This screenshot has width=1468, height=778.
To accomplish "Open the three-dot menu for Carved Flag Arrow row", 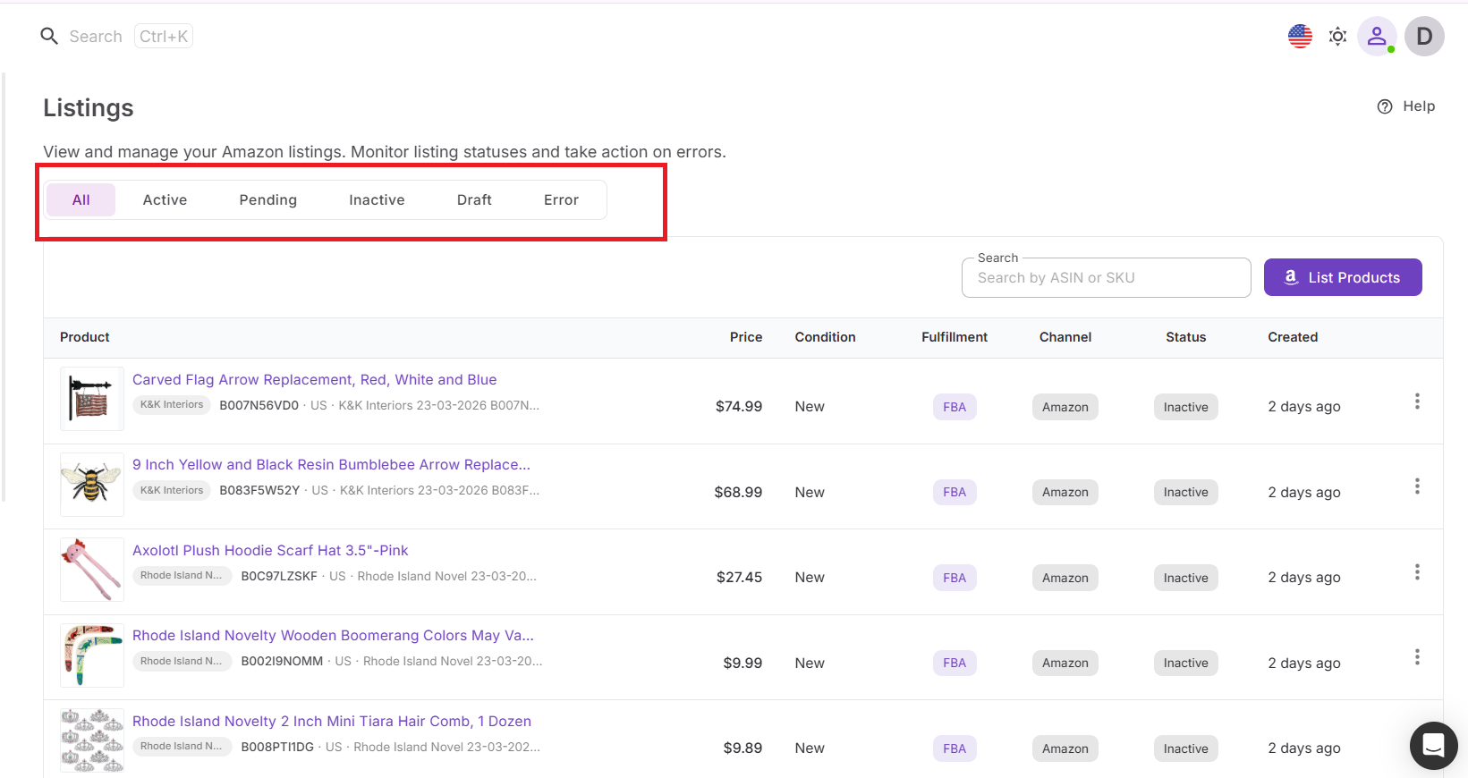I will 1417,402.
